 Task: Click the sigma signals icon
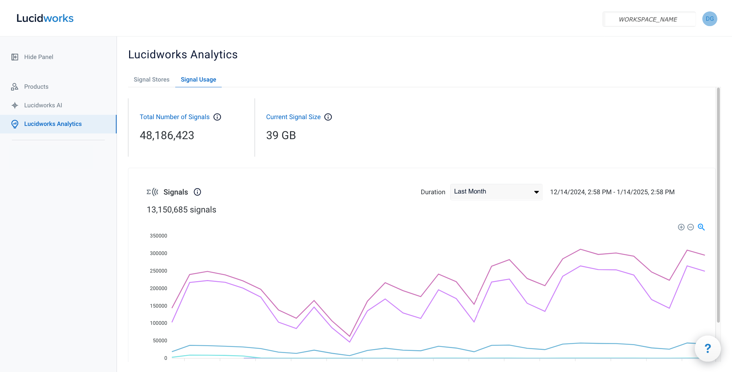coord(152,192)
